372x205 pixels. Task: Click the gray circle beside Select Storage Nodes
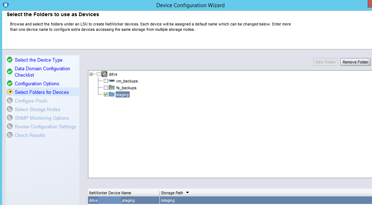point(10,109)
